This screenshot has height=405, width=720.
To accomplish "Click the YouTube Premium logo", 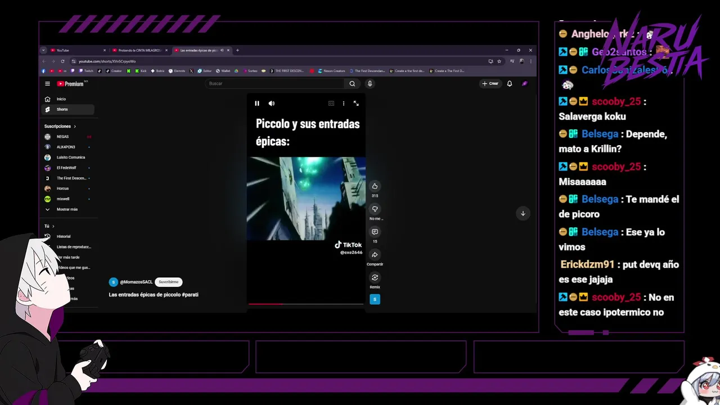I will 70,84.
